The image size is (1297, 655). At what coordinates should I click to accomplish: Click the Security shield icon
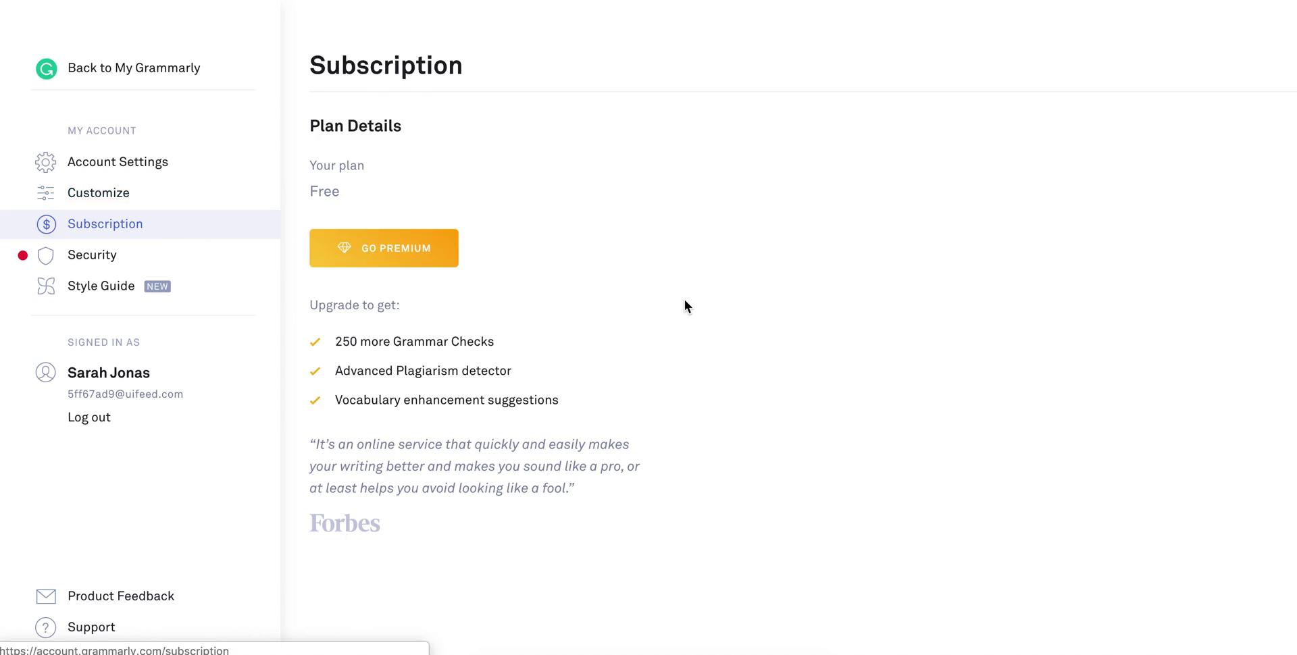pos(45,255)
